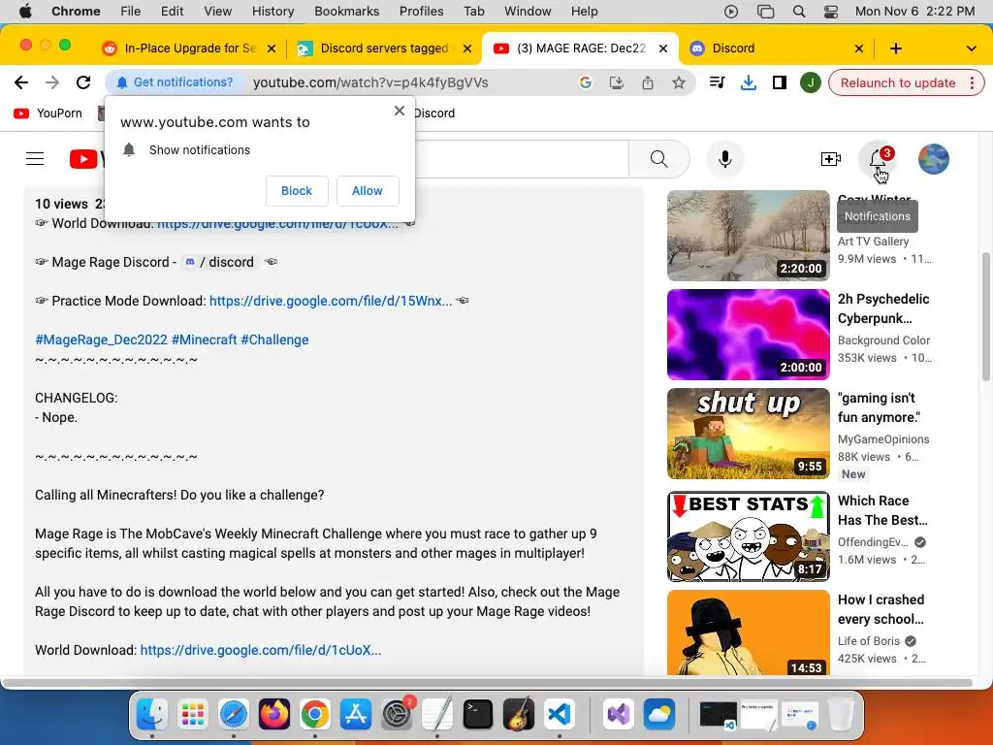Click the #Challenge hashtag
Viewport: 993px width, 745px height.
pyautogui.click(x=274, y=340)
